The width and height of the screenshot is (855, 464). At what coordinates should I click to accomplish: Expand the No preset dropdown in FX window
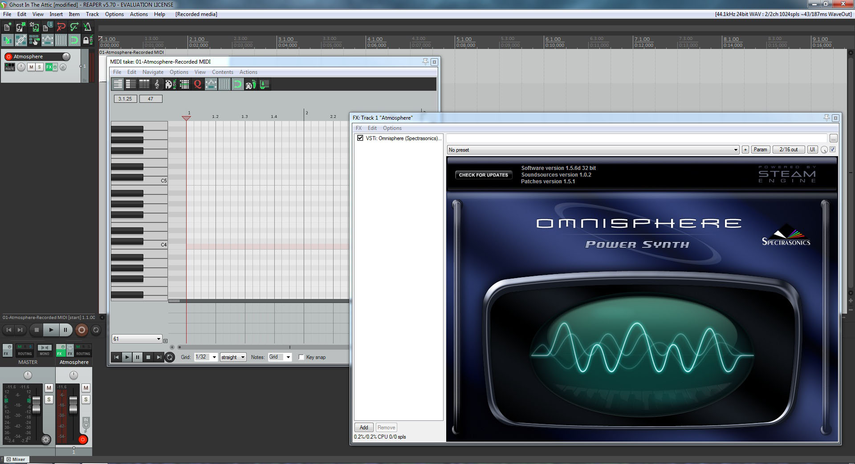click(x=593, y=150)
